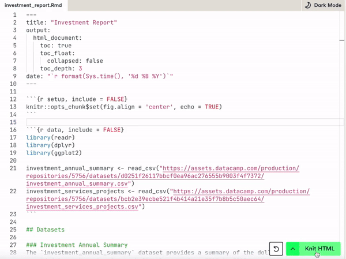The width and height of the screenshot is (346, 259).
Task: Click 'toc_depth: 3' on line 8
Action: click(61, 69)
